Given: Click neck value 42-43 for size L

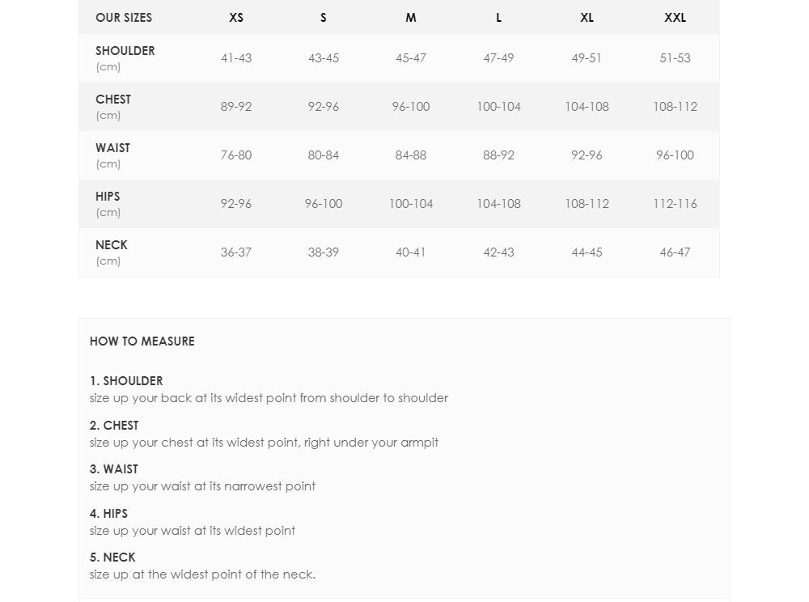Looking at the screenshot, I should (498, 252).
